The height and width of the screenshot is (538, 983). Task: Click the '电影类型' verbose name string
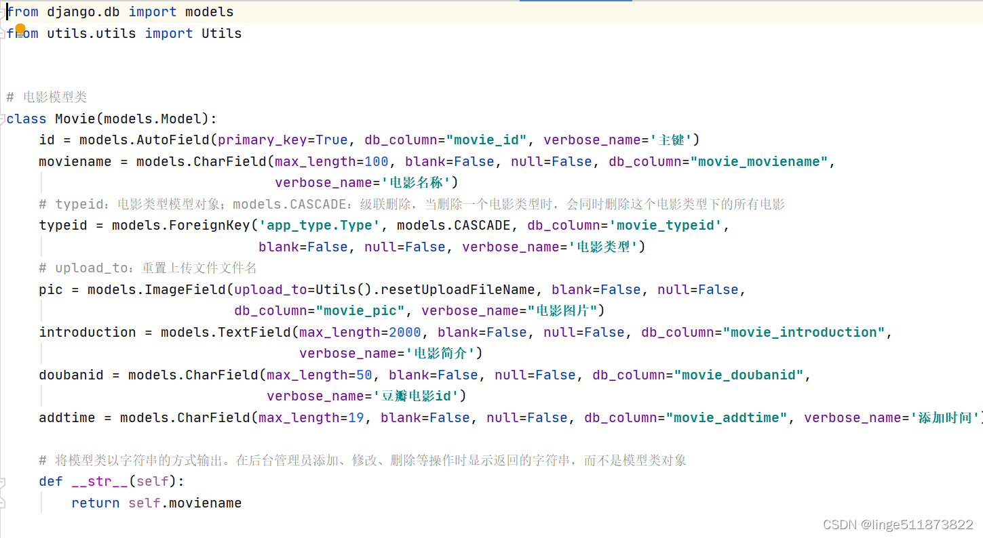(x=604, y=247)
